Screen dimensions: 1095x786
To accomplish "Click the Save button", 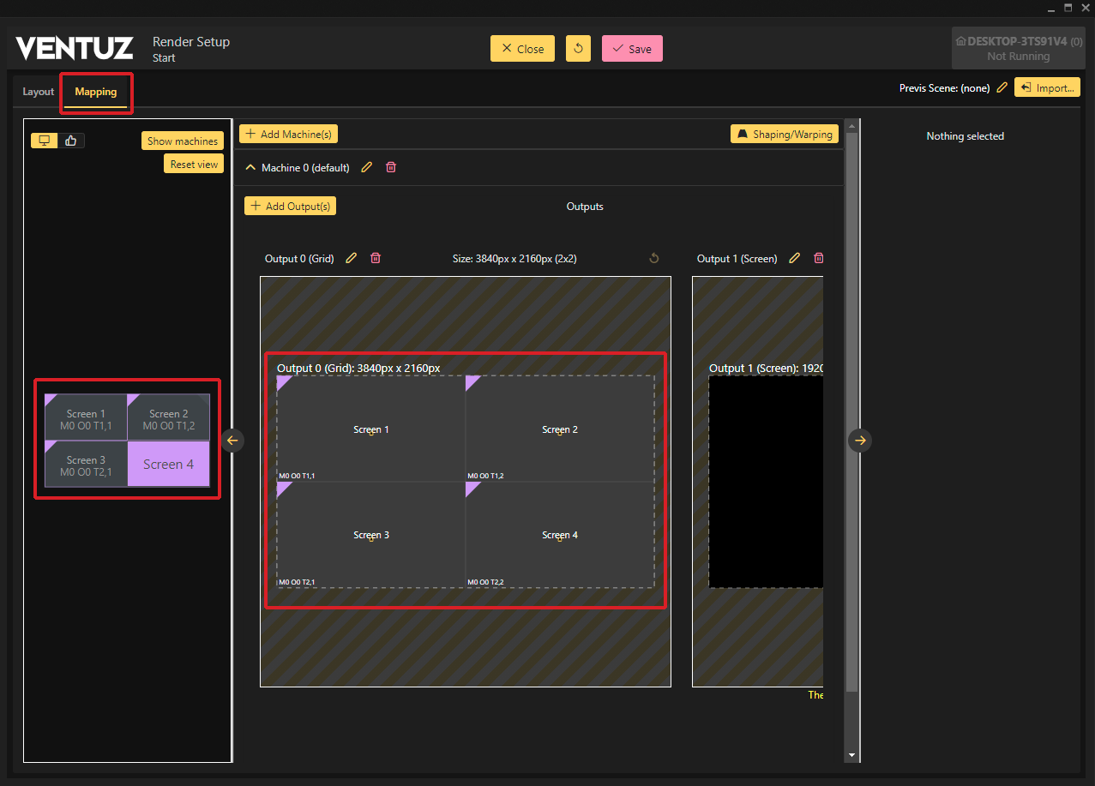I will (x=632, y=49).
